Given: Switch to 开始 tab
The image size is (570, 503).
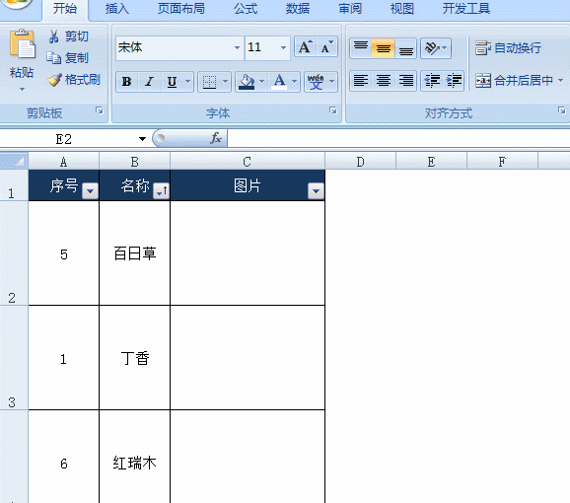Looking at the screenshot, I should pyautogui.click(x=65, y=8).
